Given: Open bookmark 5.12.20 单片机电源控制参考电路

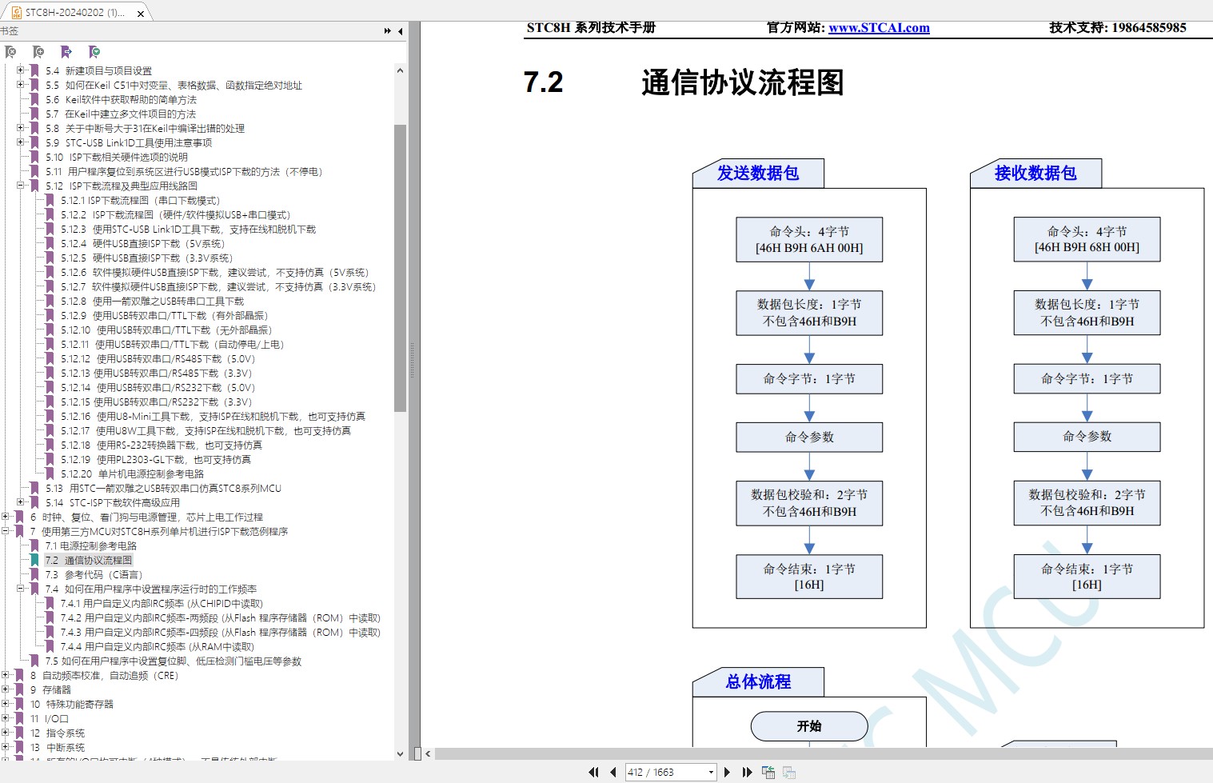Looking at the screenshot, I should (x=132, y=474).
